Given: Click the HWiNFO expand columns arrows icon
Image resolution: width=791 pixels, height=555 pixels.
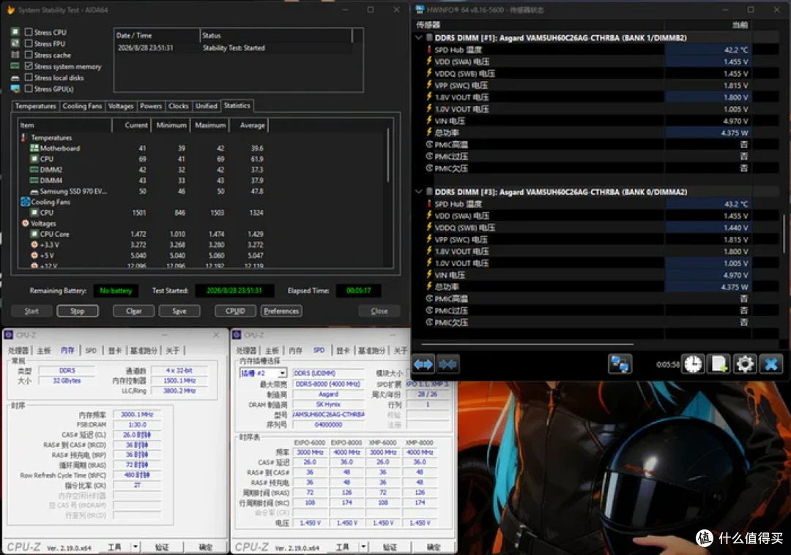Looking at the screenshot, I should [423, 364].
